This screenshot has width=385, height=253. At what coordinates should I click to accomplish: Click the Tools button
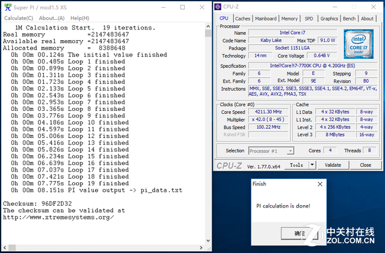click(297, 165)
